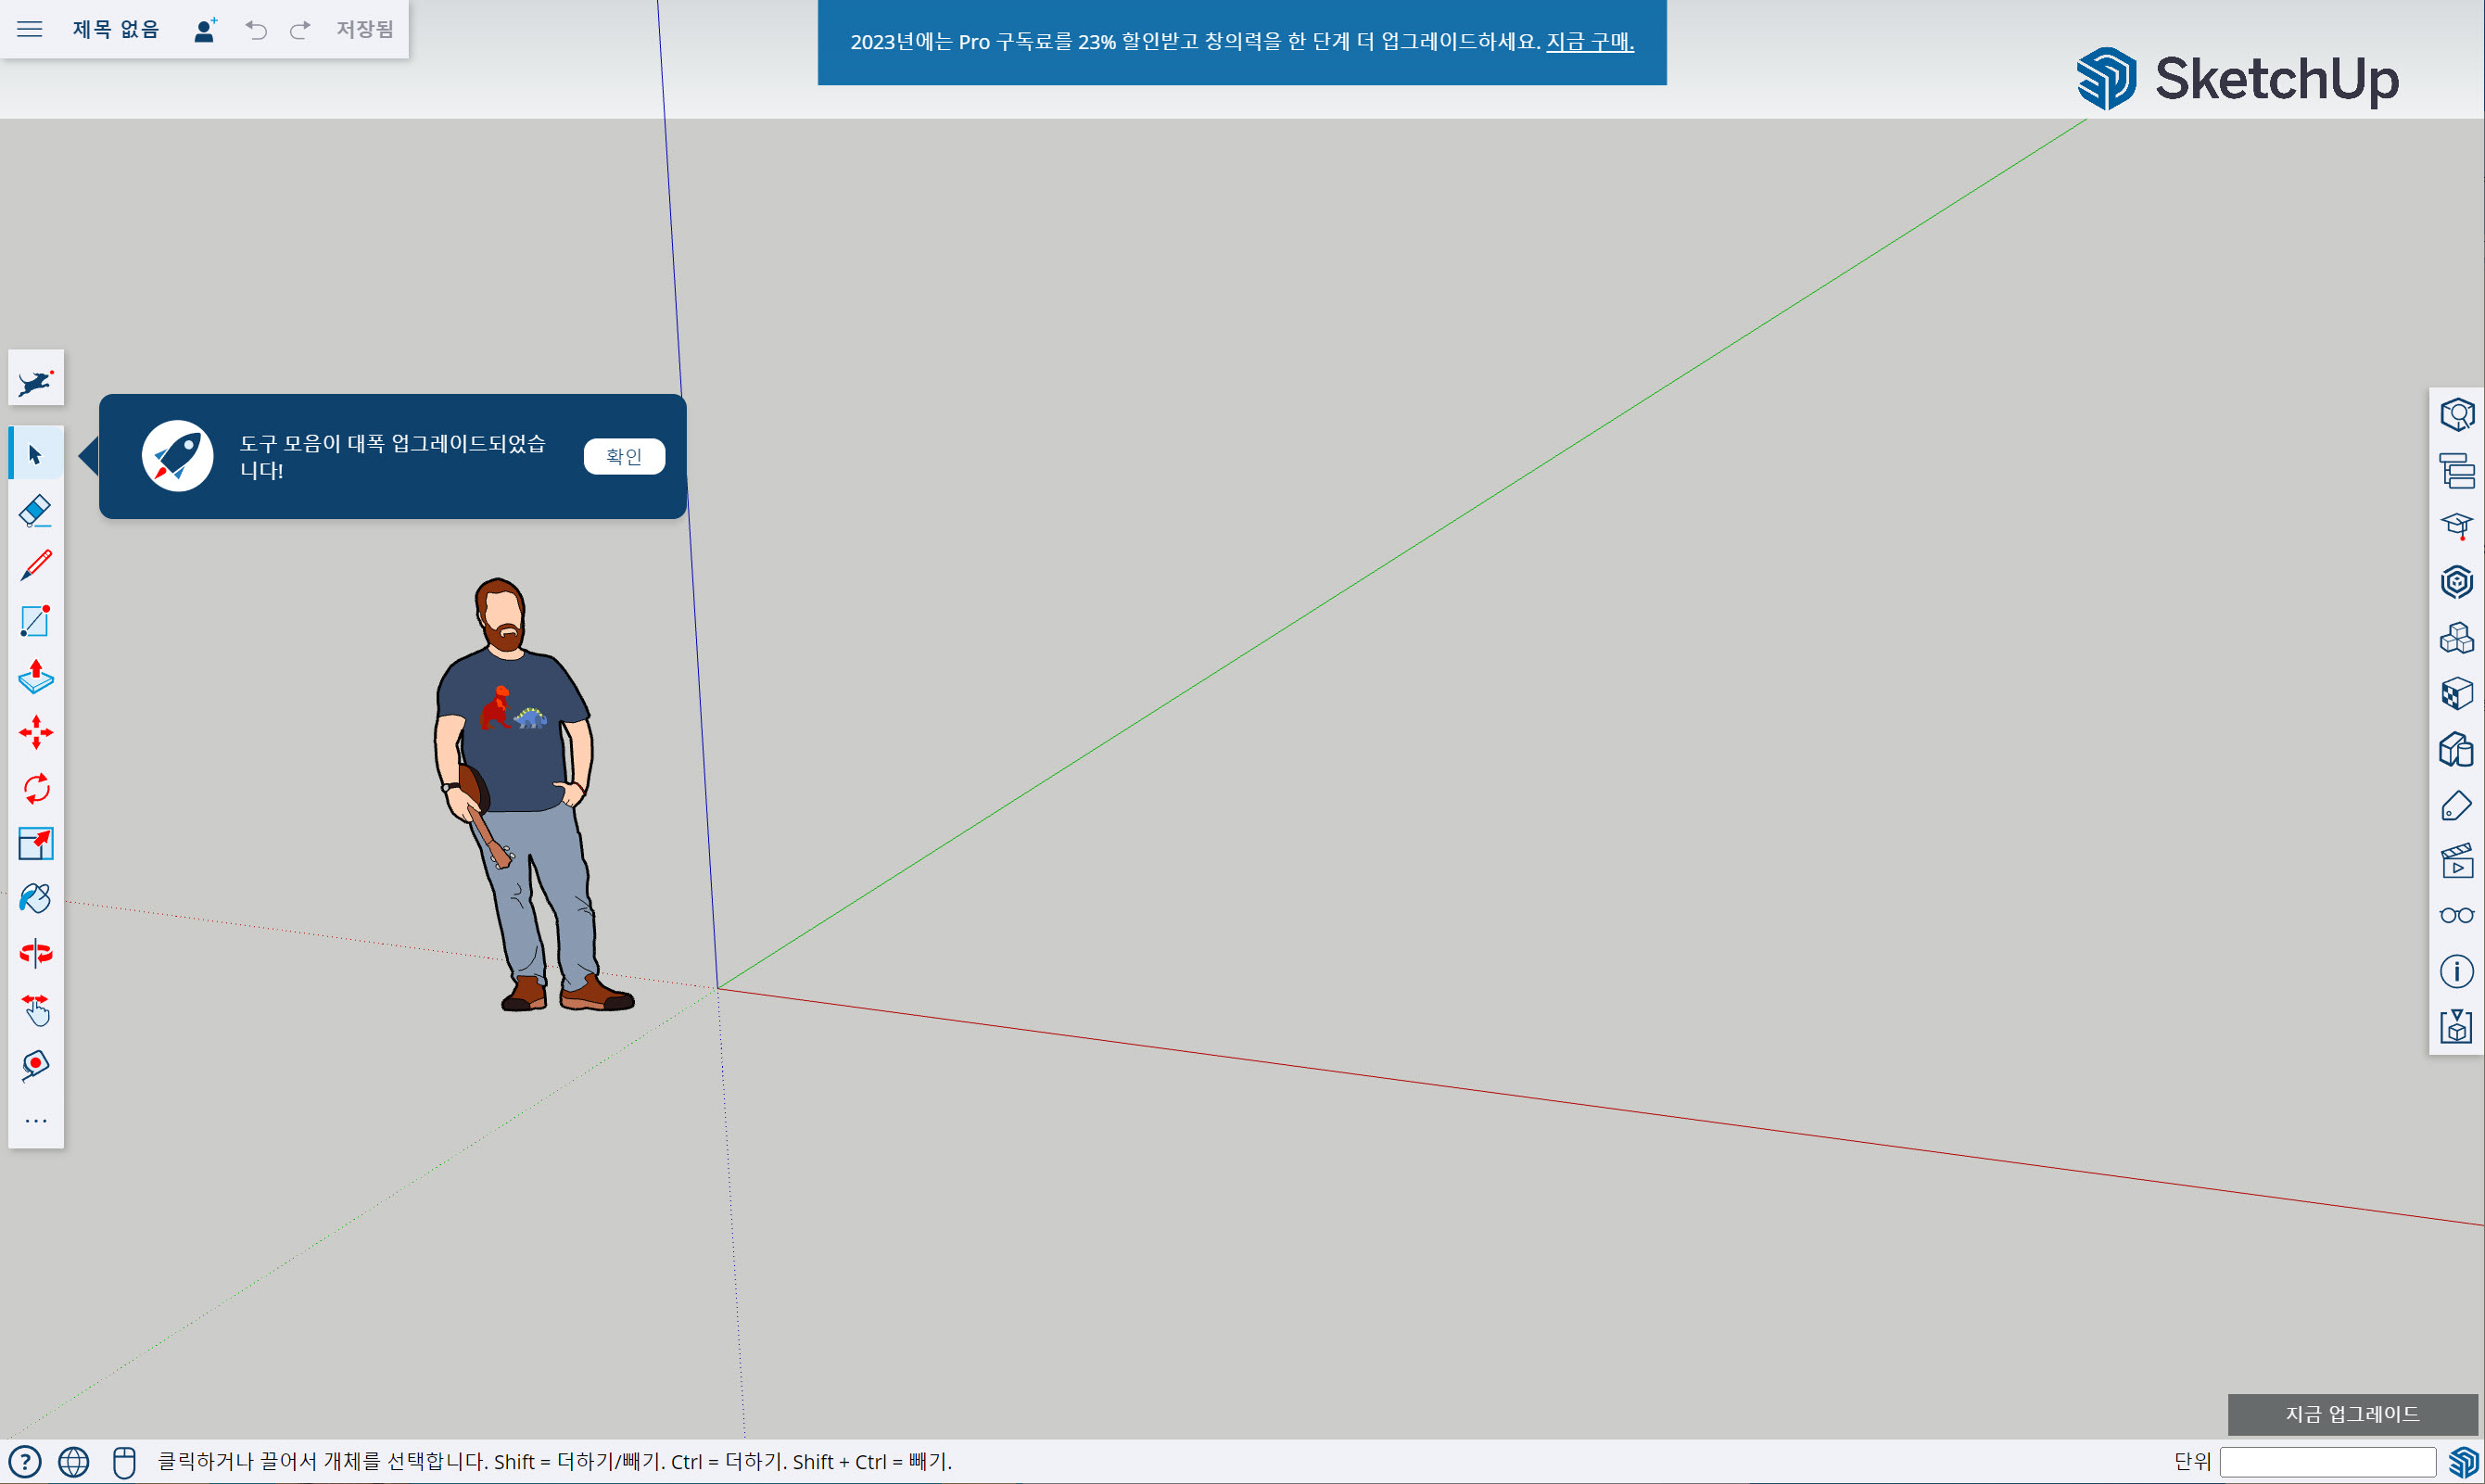2485x1484 pixels.
Task: Select the Rotate tool
Action: click(35, 789)
